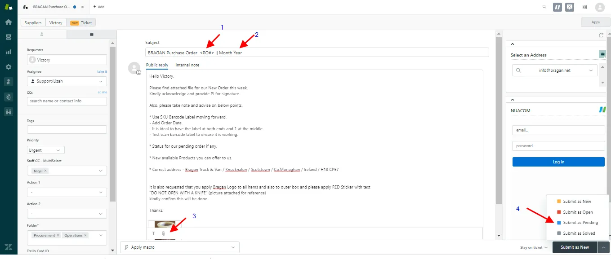Remove the Operations chip from Folder
The height and width of the screenshot is (259, 611).
85,235
